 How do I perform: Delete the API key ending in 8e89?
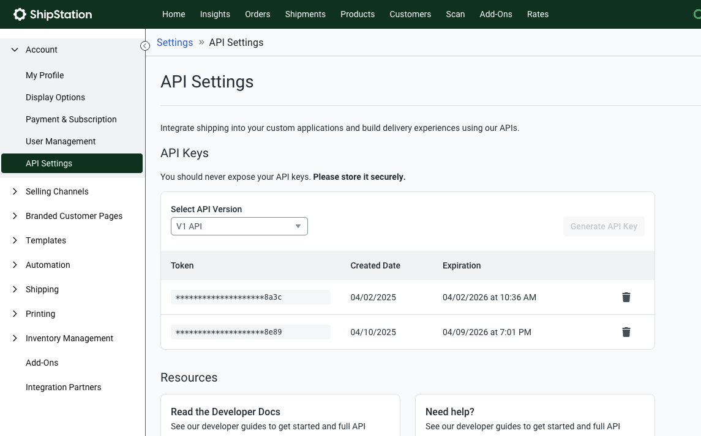[x=626, y=332]
